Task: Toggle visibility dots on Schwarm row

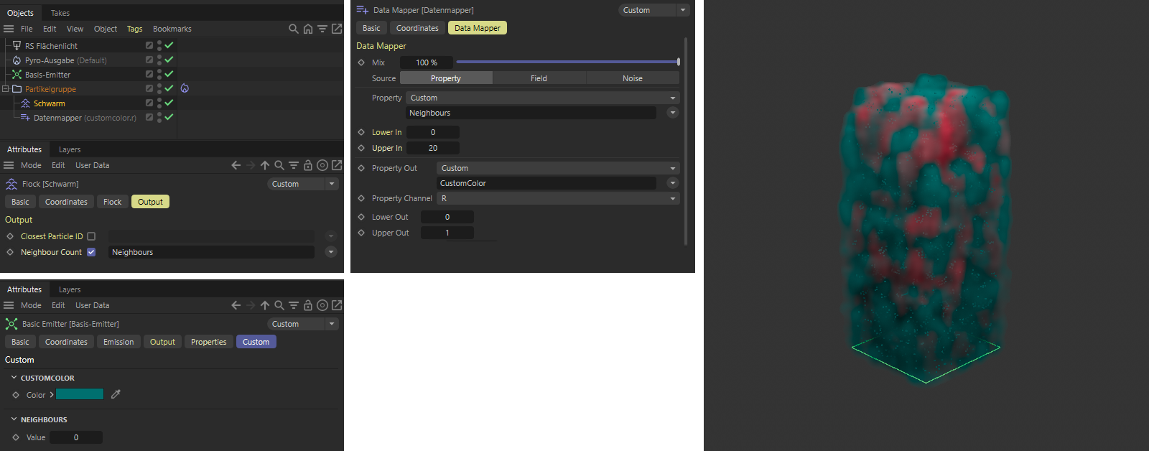Action: 159,103
